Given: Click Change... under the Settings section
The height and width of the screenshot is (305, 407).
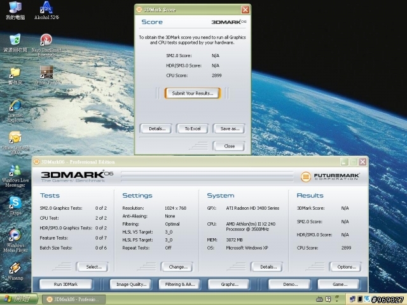Looking at the screenshot, I should pyautogui.click(x=177, y=267).
